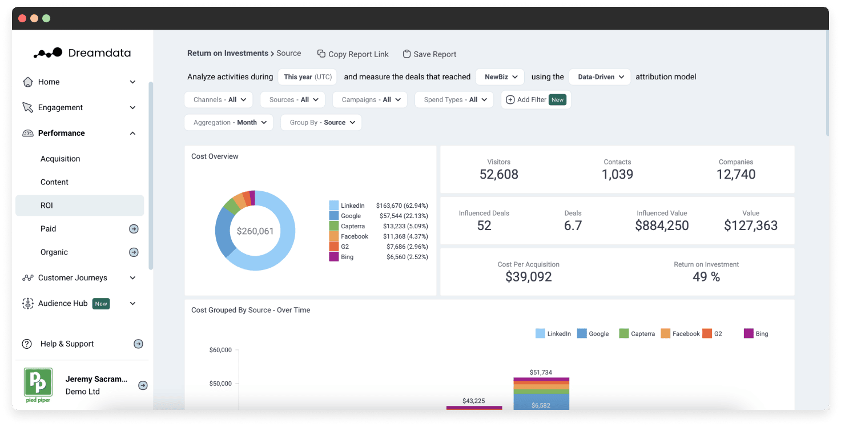This screenshot has height=427, width=841.
Task: Select ROI in the sidebar
Action: click(80, 206)
